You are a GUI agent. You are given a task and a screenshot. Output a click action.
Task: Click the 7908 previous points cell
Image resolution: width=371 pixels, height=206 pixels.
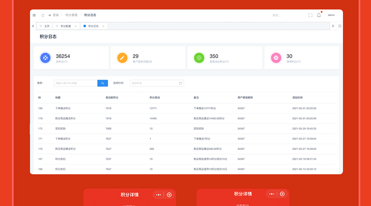[108, 129]
